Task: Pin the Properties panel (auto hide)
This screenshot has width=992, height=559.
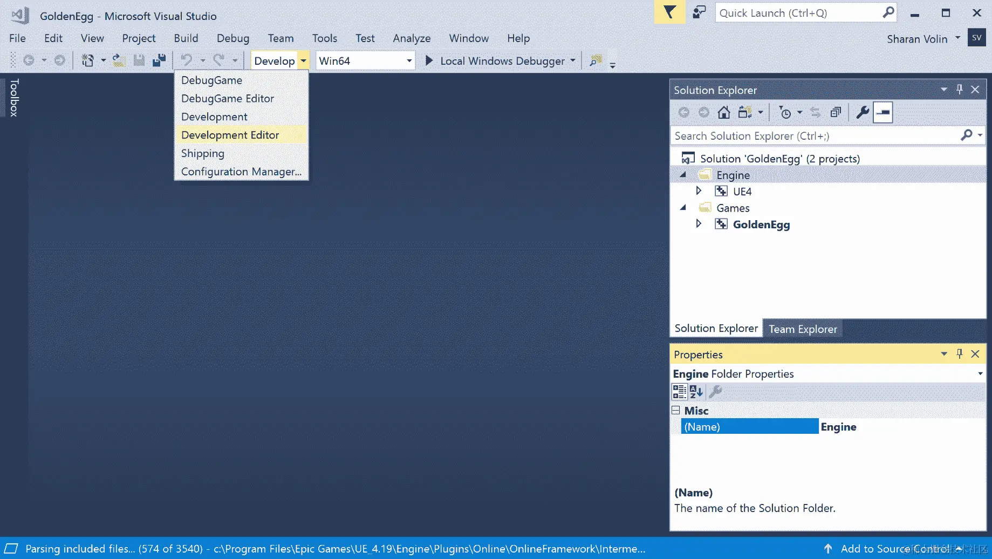Action: tap(960, 354)
